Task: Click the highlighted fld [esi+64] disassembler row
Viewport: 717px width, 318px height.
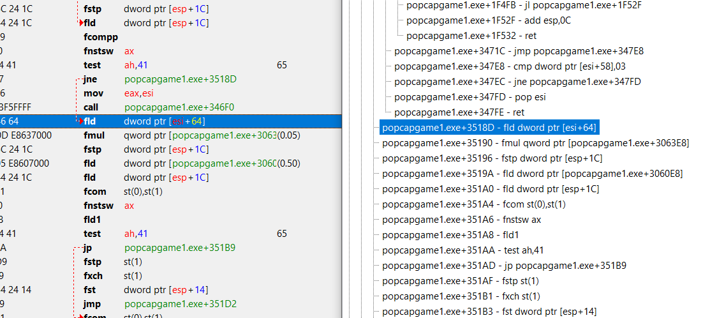Action: (170, 121)
